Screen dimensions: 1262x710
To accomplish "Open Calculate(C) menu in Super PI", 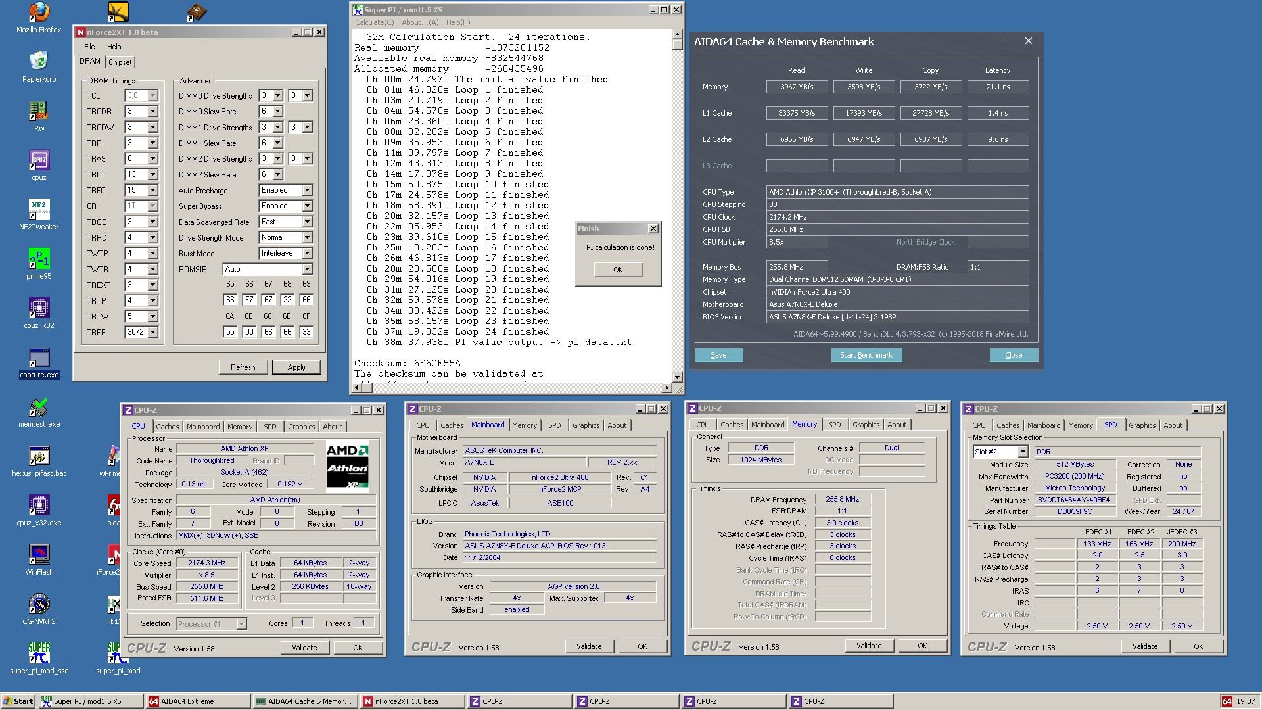I will click(374, 22).
